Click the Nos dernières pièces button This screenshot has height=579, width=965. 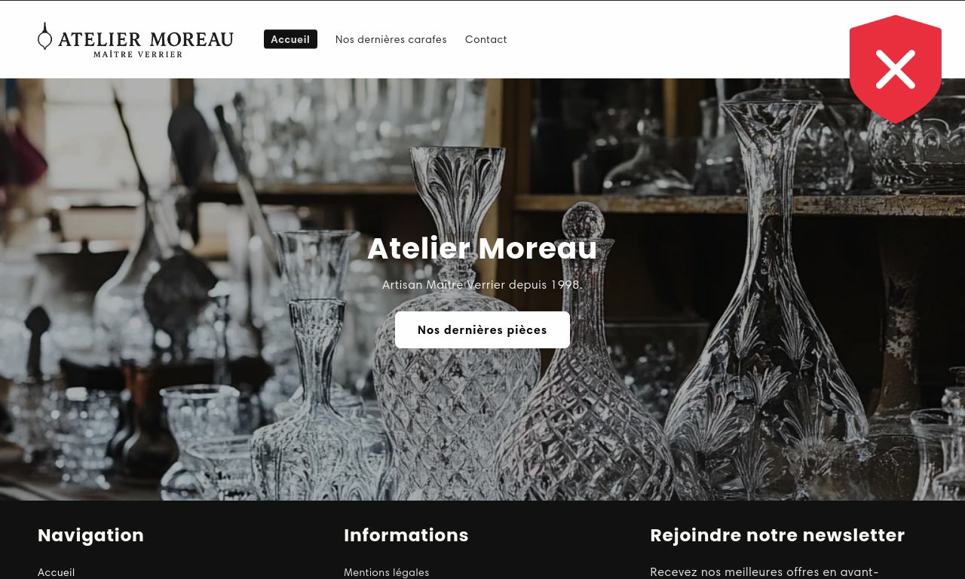coord(482,329)
